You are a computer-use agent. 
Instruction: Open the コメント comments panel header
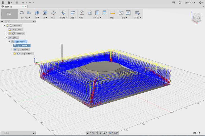tap(18, 133)
